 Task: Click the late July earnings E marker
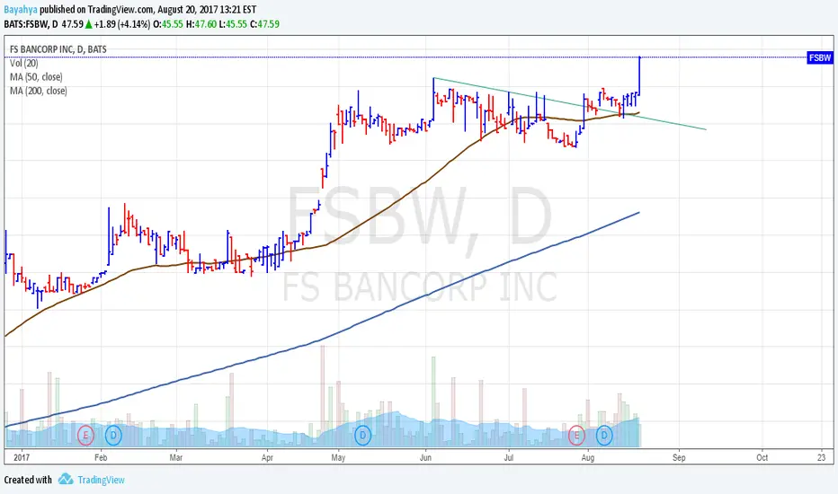576,436
